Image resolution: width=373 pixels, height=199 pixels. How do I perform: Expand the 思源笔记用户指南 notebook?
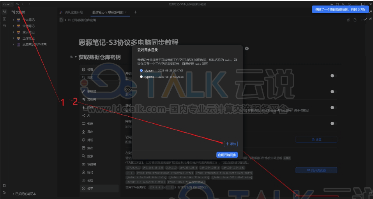(x=14, y=44)
